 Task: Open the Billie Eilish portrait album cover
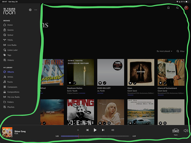(x=111, y=112)
